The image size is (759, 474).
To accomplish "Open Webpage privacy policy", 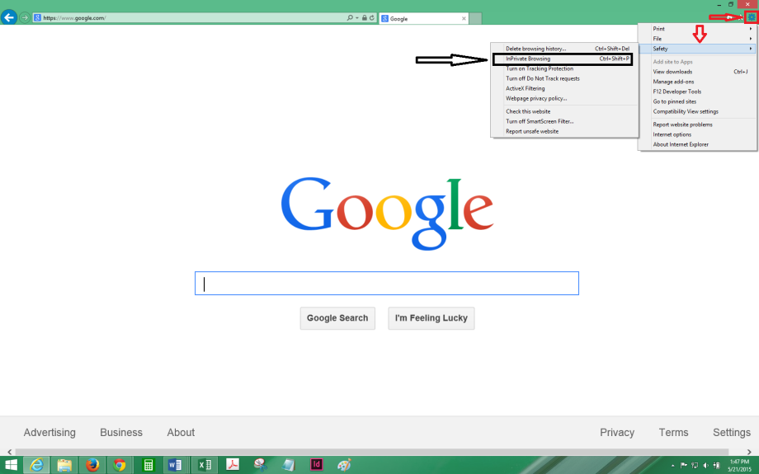I will 564,98.
